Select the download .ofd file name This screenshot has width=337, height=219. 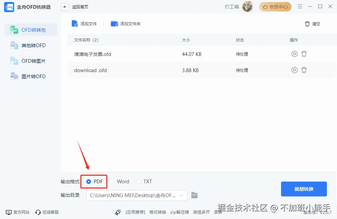[x=90, y=70]
